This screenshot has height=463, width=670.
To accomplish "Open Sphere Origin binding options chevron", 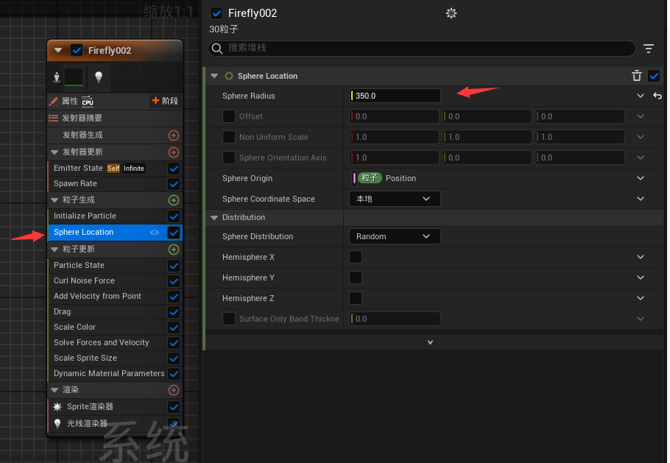I will 641,178.
